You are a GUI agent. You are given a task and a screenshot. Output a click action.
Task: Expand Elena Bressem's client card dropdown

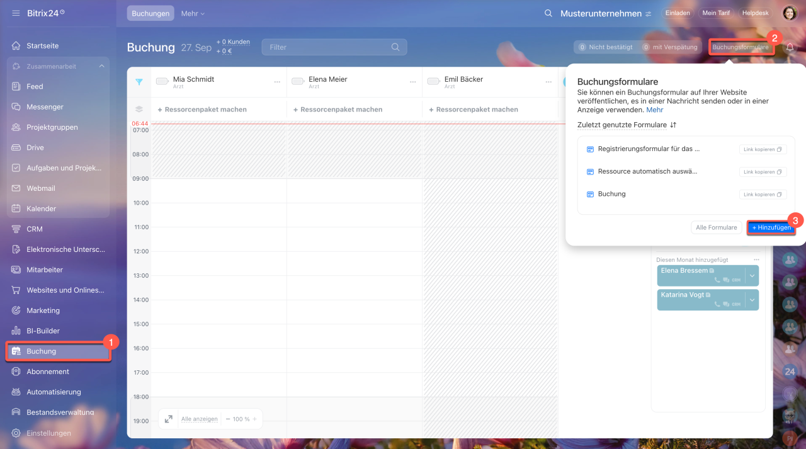(752, 275)
